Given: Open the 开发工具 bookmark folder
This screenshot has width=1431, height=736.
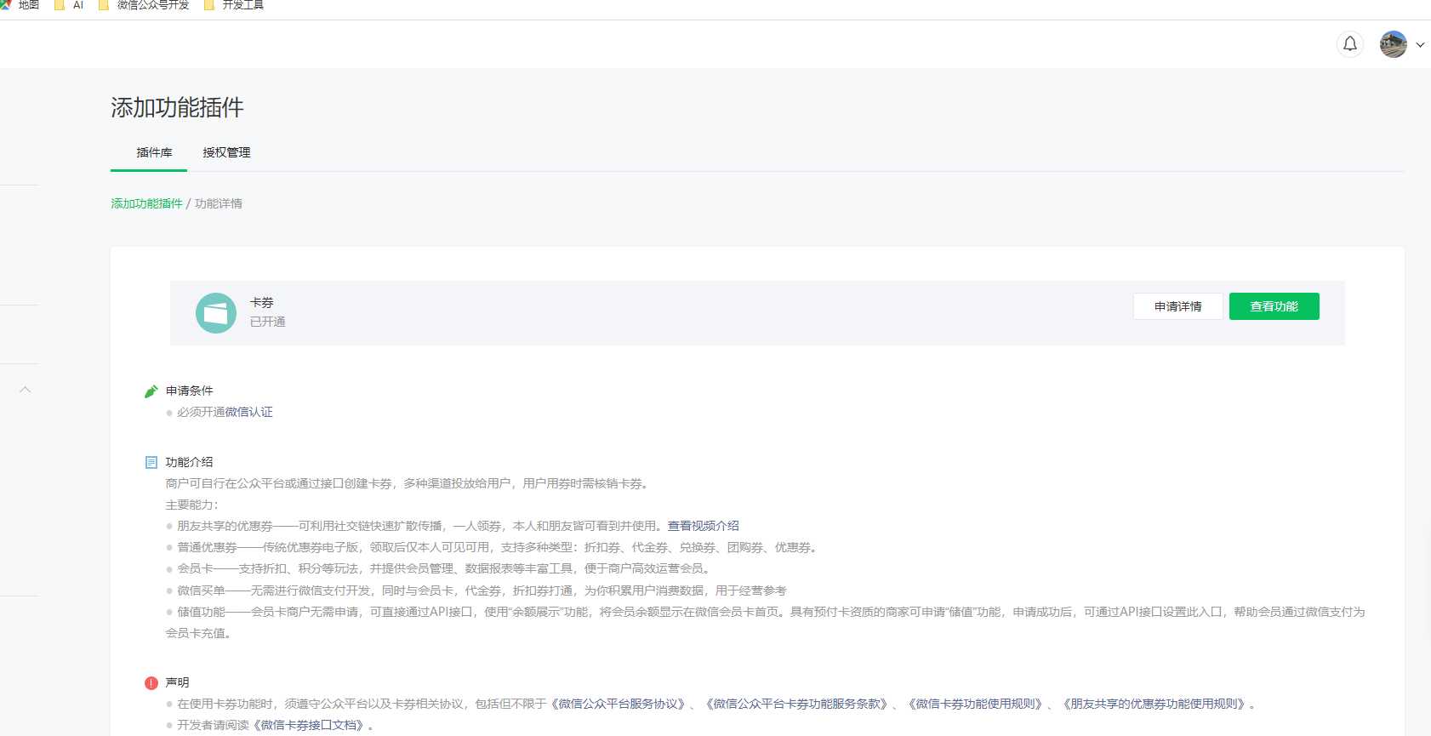Looking at the screenshot, I should tap(234, 5).
